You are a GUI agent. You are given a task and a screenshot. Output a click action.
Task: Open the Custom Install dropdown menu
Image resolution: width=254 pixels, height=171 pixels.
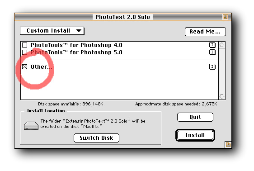point(52,31)
